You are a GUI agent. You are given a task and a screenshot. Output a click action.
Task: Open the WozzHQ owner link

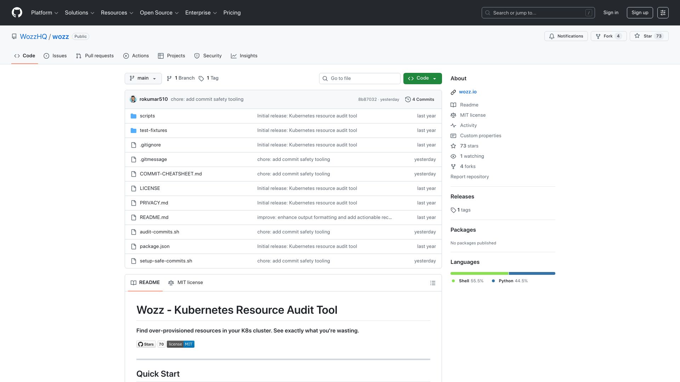coord(33,37)
